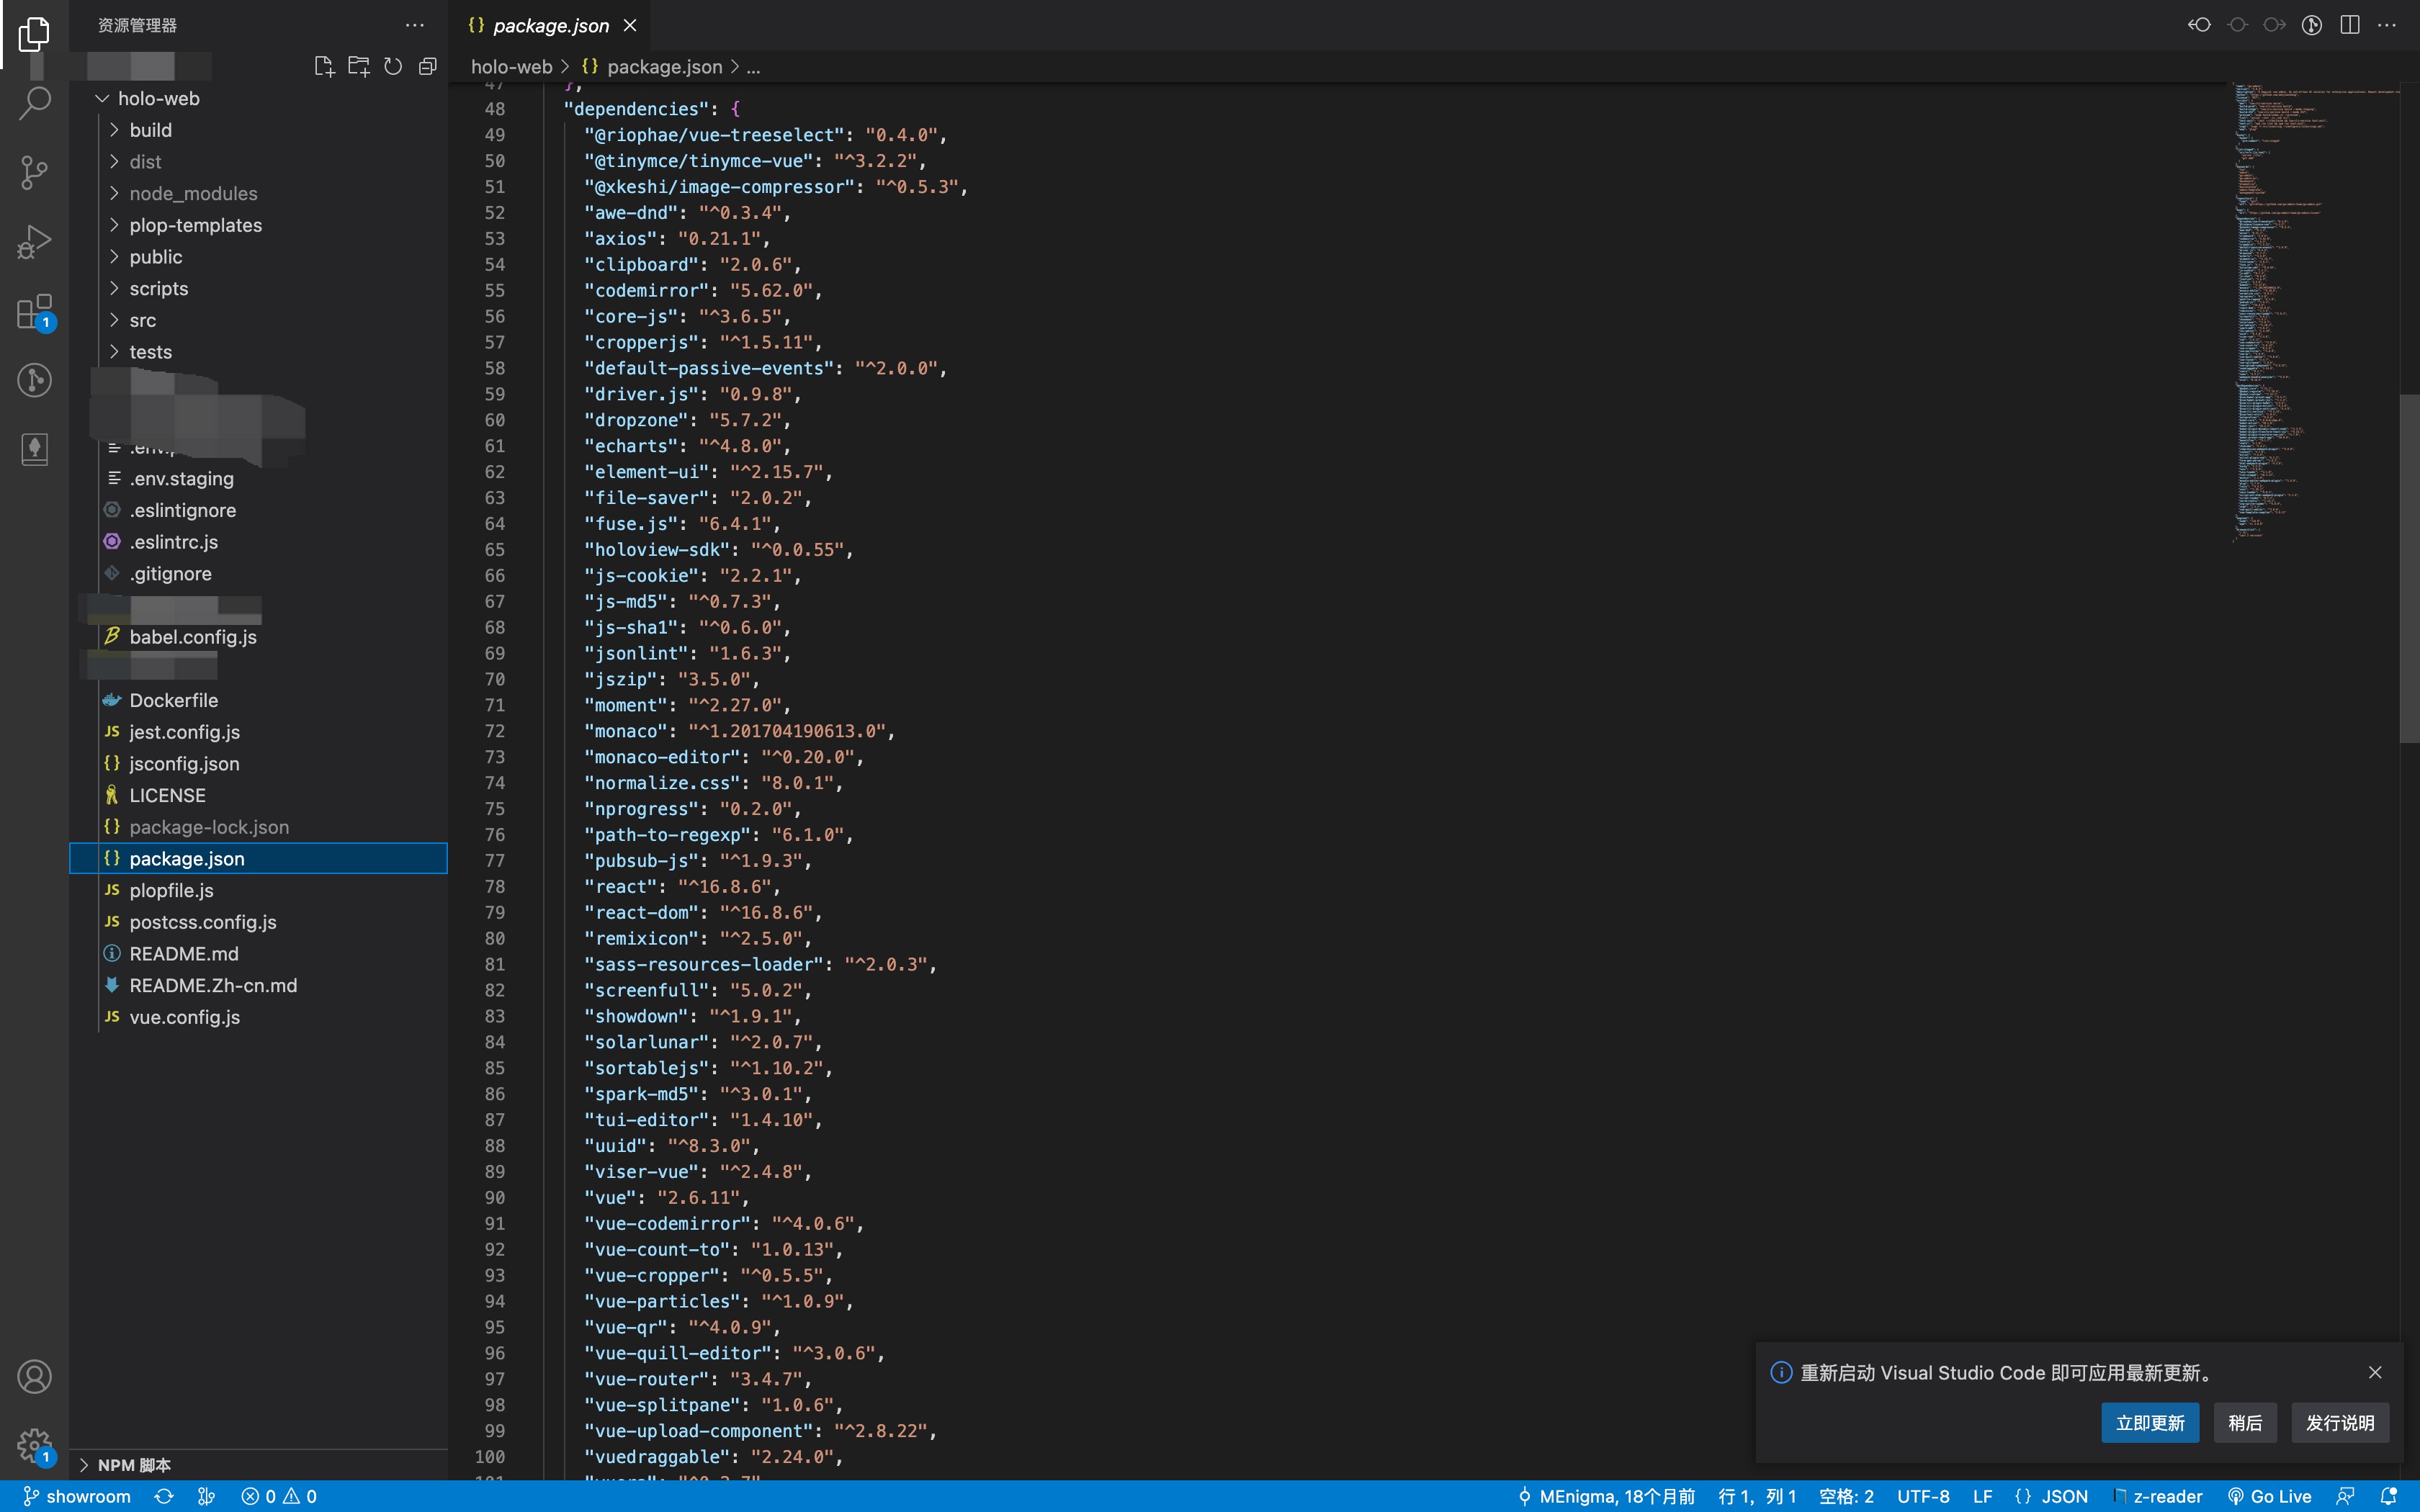Close the package.json editor tab
Viewport: 2420px width, 1512px height.
[x=630, y=25]
